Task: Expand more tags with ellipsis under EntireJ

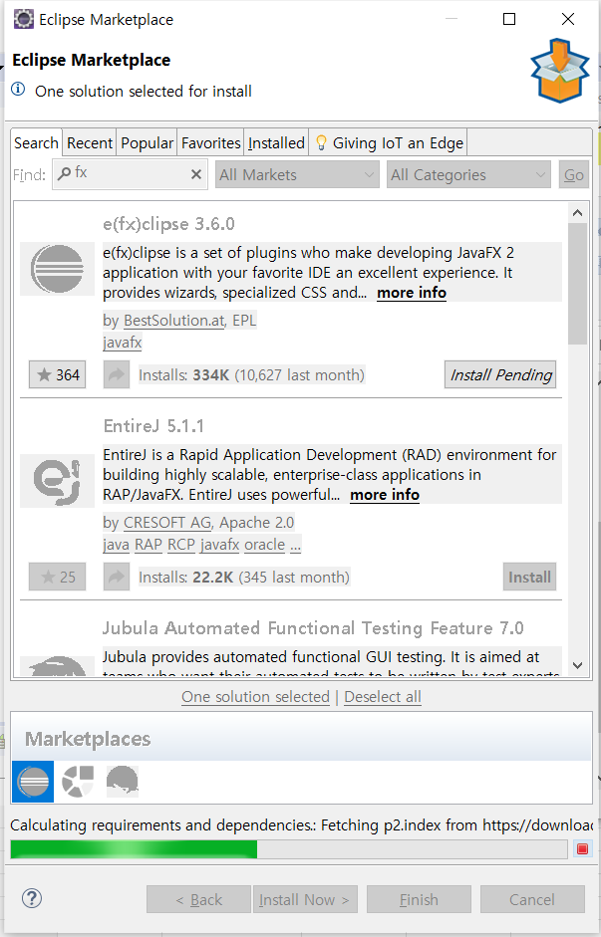Action: pos(295,545)
